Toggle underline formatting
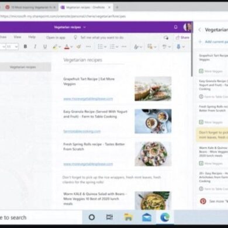This screenshot has width=228, height=228. coord(45,47)
